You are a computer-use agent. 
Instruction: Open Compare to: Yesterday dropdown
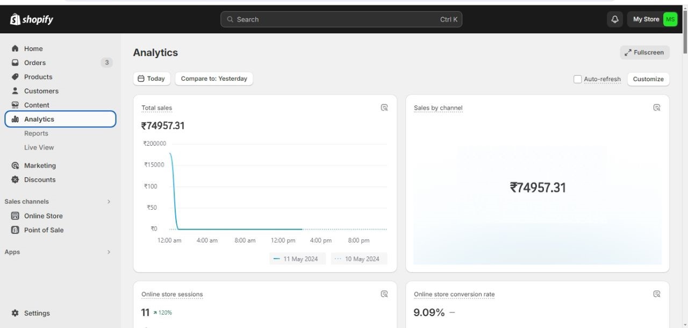click(x=214, y=79)
